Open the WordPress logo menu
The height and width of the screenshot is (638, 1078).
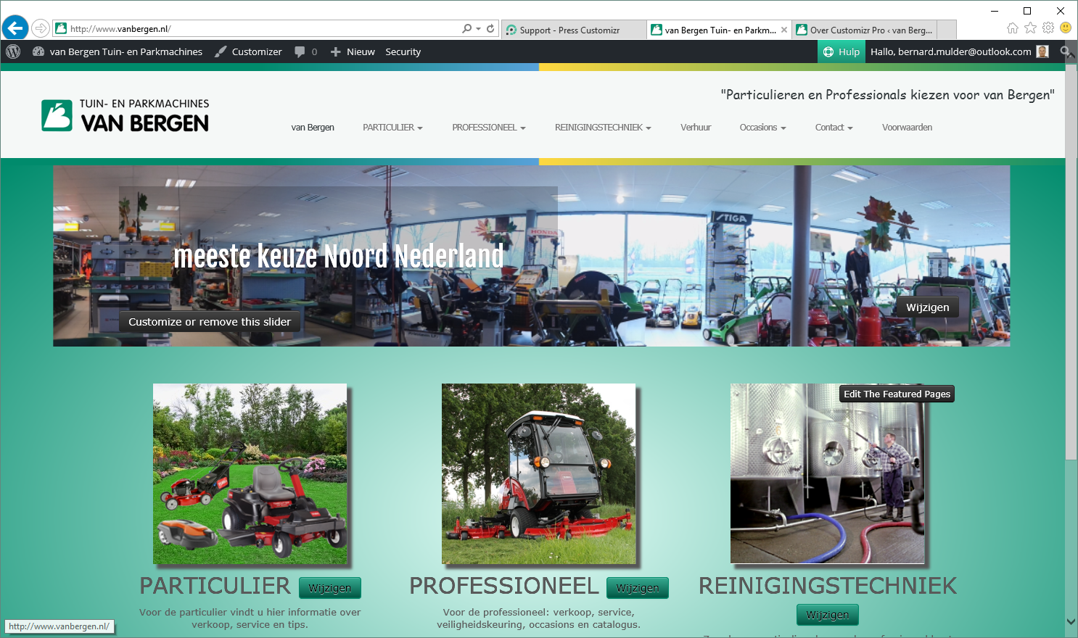pyautogui.click(x=13, y=51)
